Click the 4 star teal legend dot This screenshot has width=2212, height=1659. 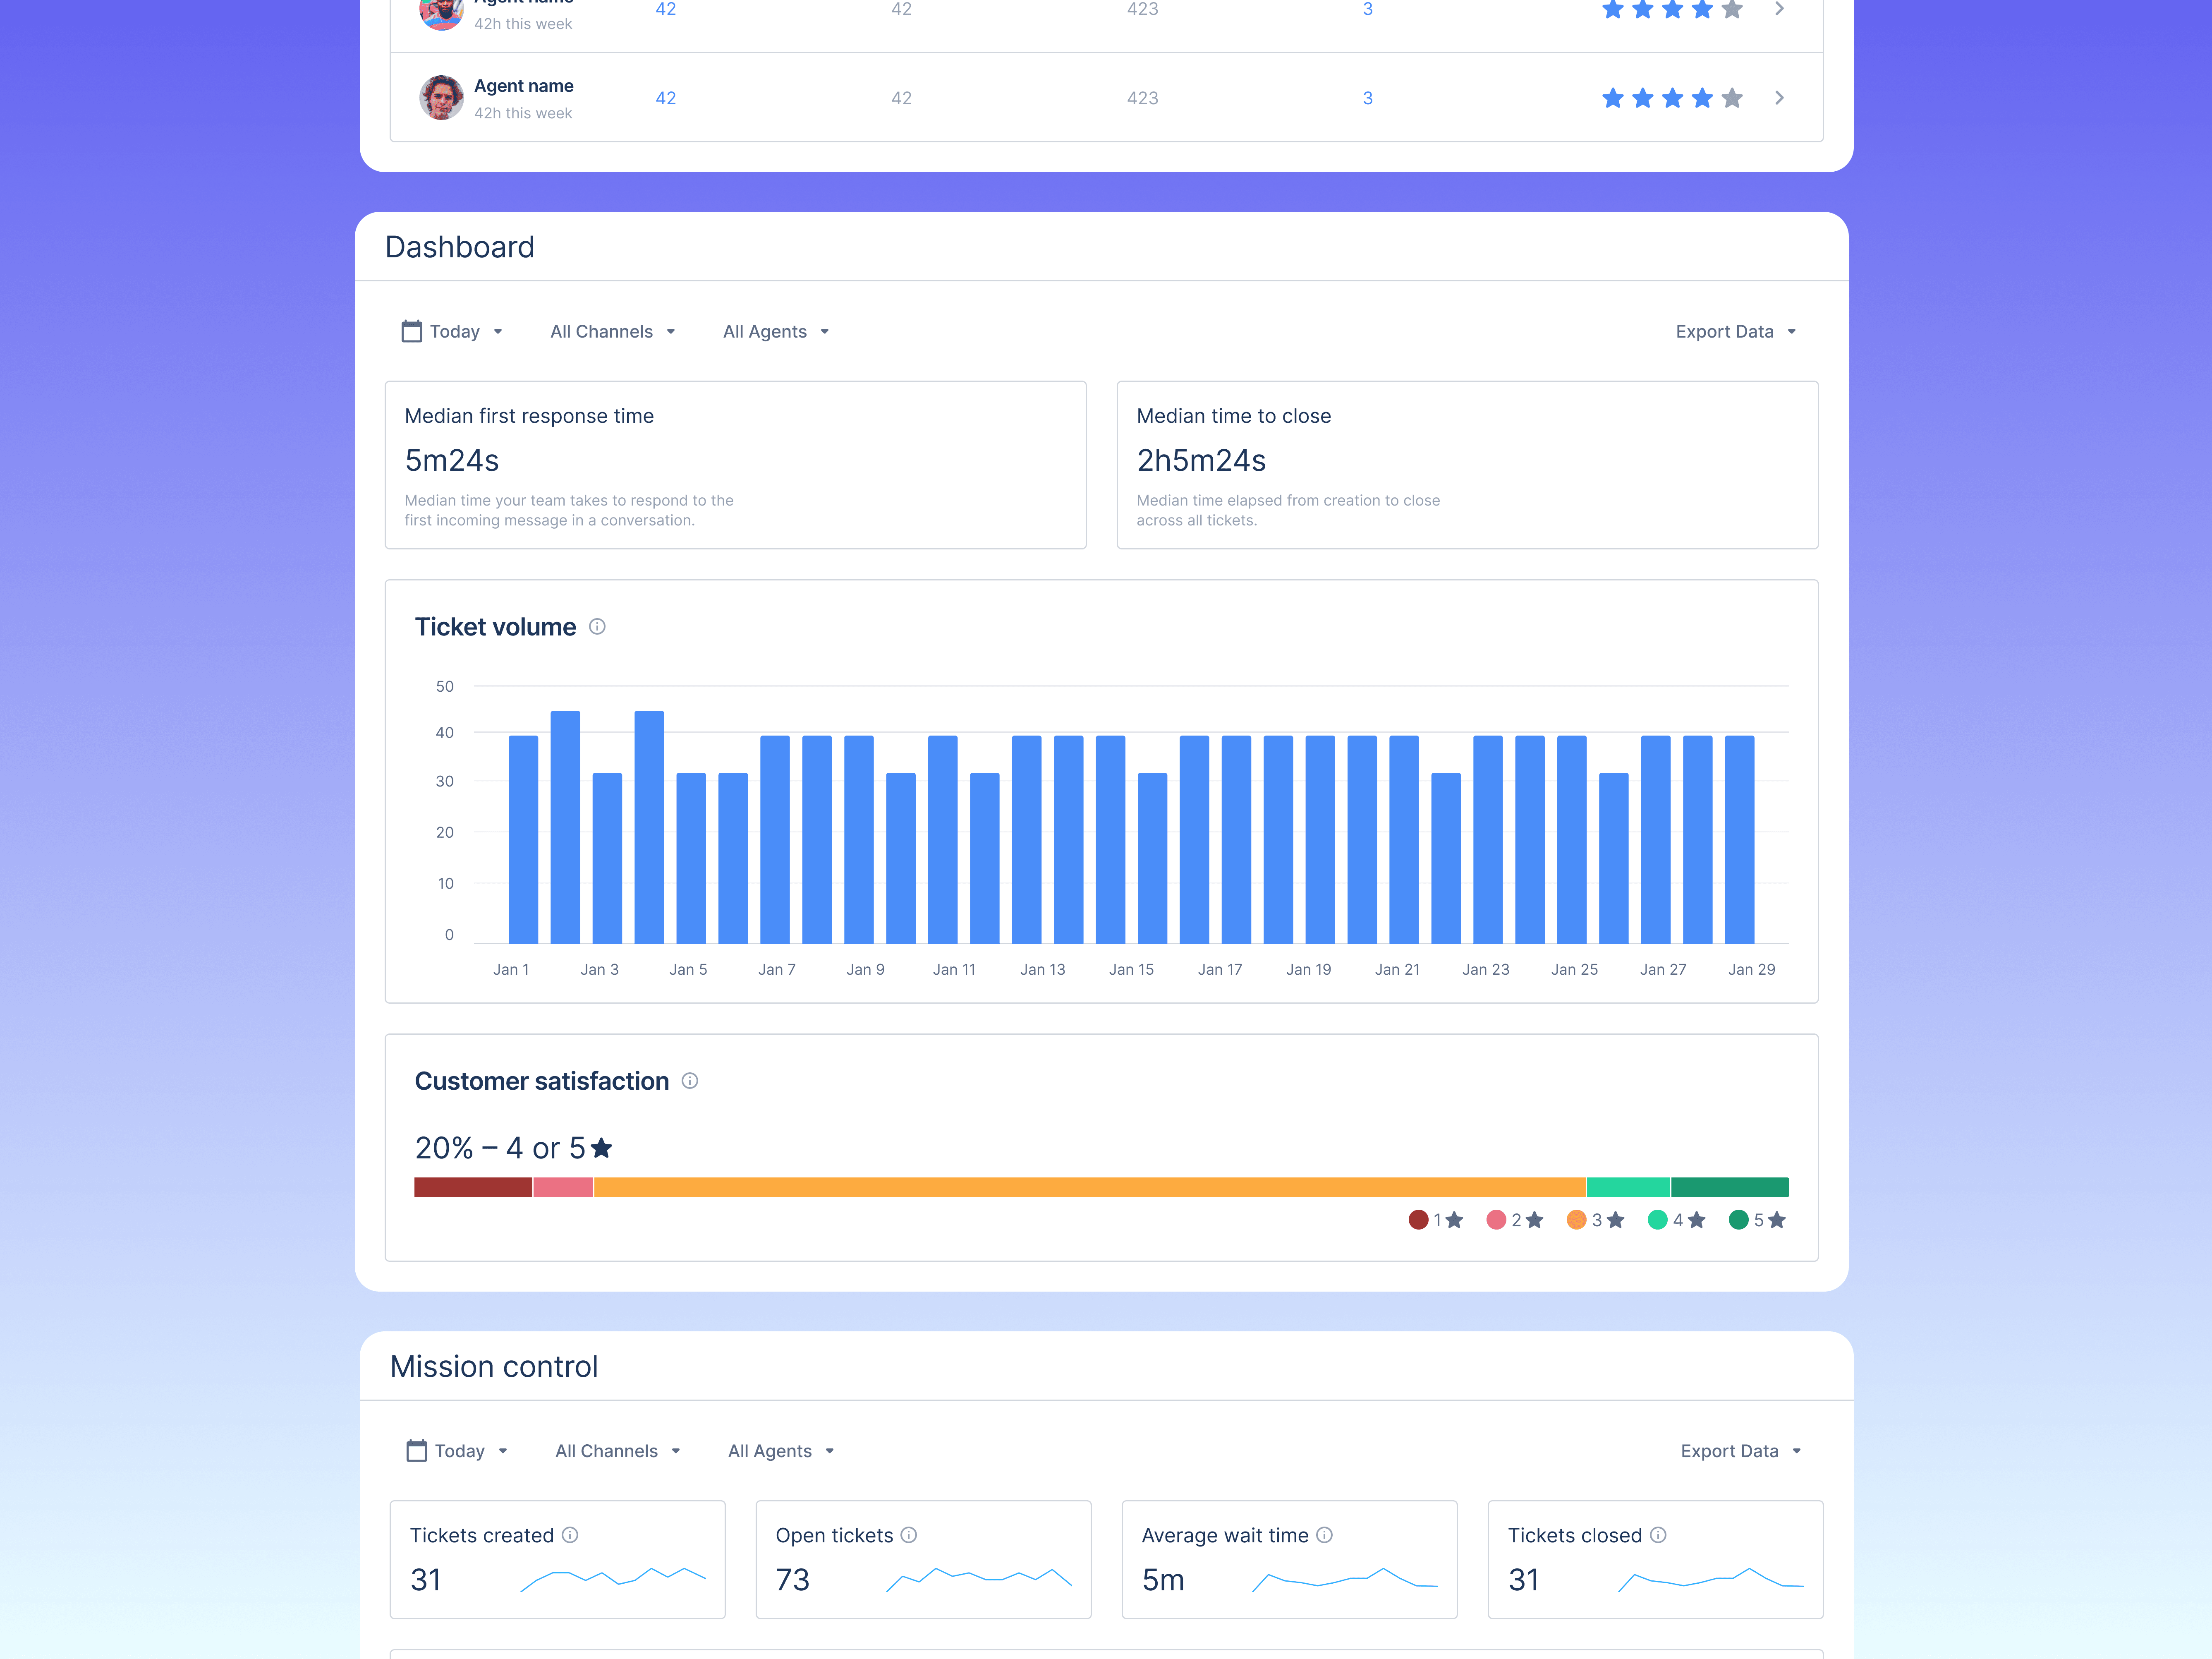click(1658, 1220)
